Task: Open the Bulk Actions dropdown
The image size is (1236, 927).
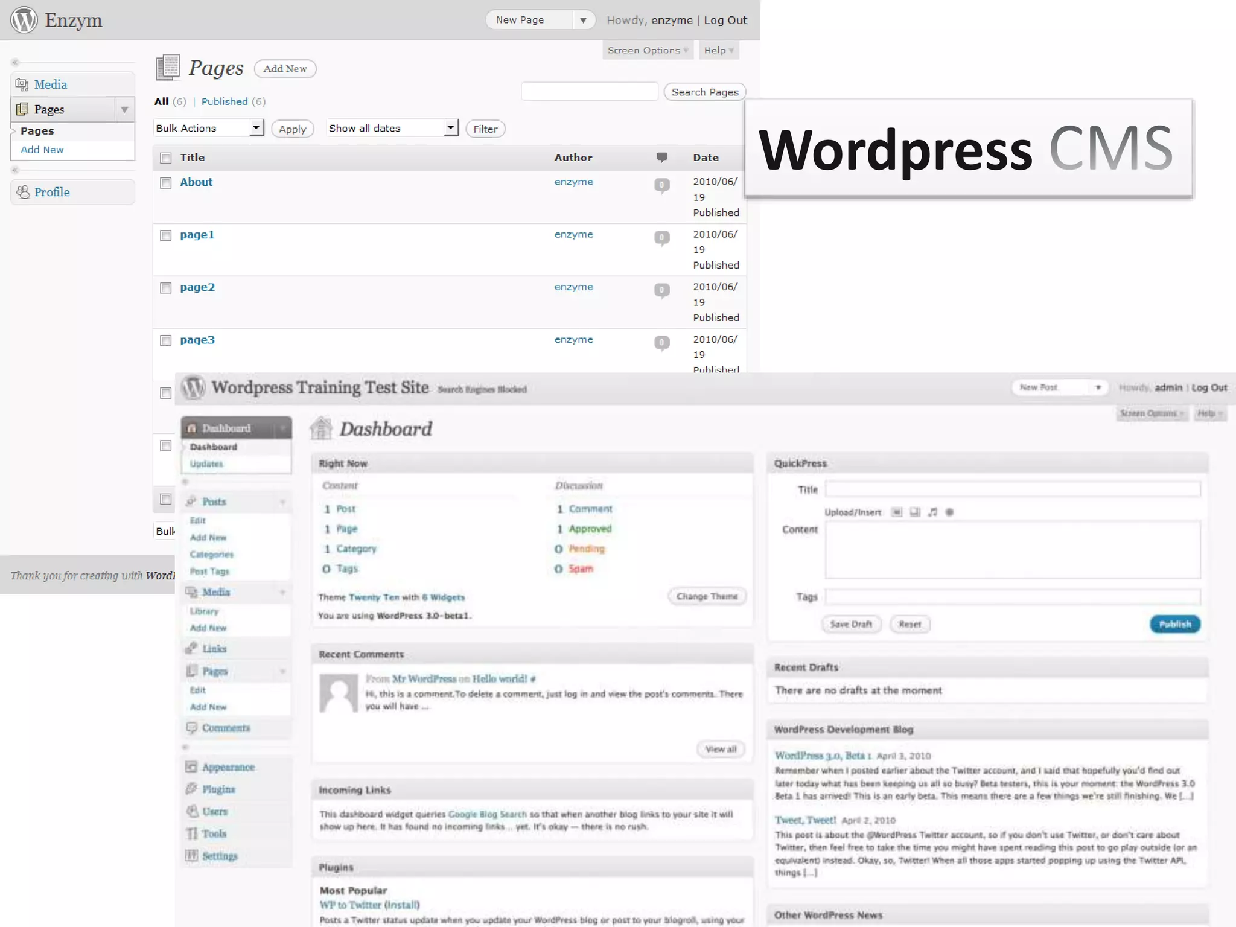Action: (209, 128)
